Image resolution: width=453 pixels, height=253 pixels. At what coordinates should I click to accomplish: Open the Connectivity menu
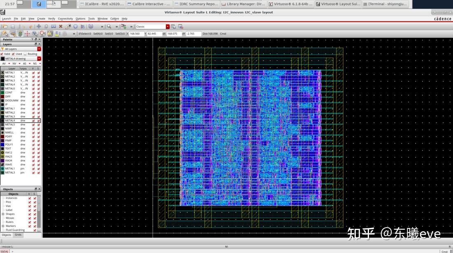pyautogui.click(x=65, y=18)
